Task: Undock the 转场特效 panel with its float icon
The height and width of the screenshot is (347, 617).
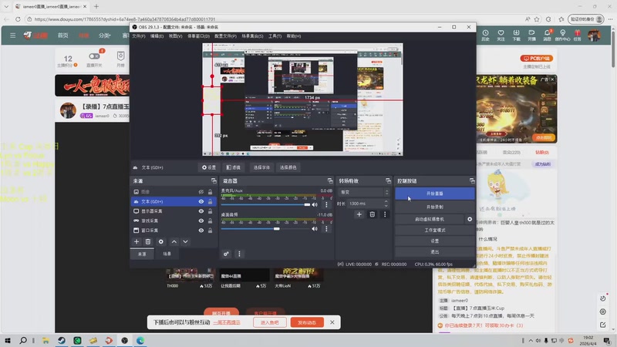Action: (x=389, y=181)
